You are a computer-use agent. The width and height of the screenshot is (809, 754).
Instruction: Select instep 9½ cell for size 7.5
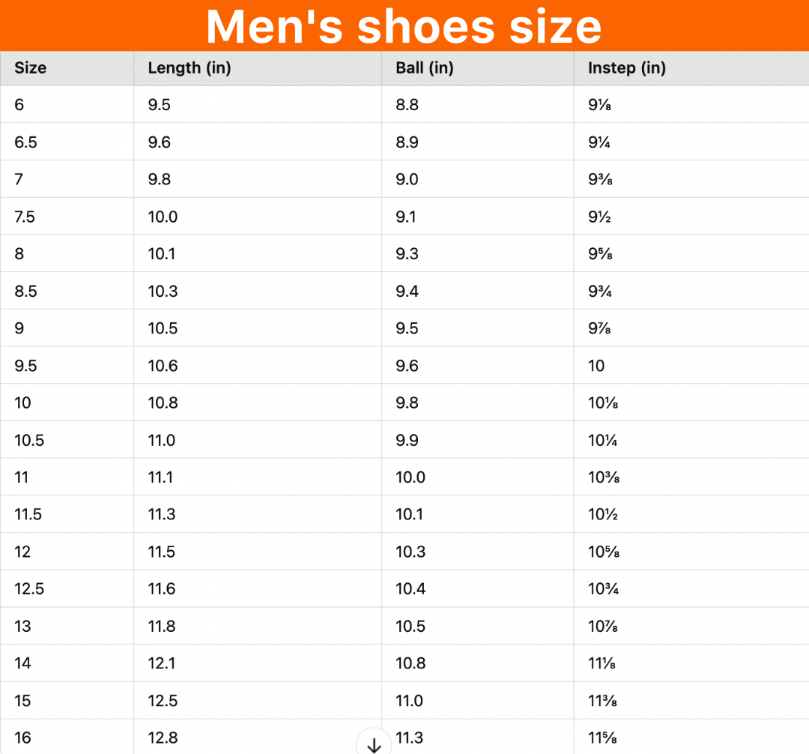[691, 217]
